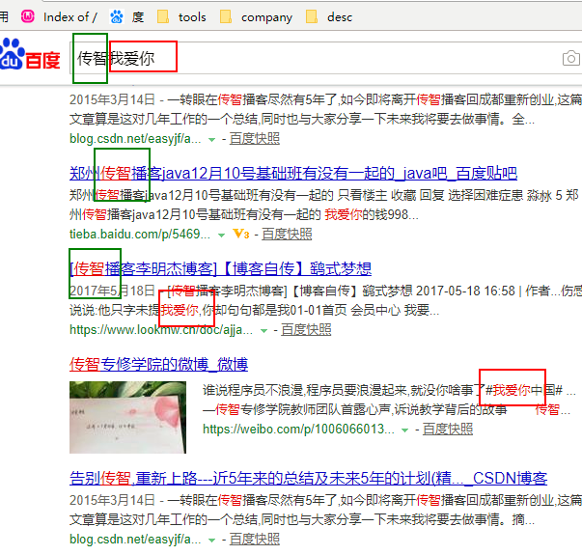Expand the arrow next to tieba.baidu.com URL
This screenshot has width=582, height=555.
[x=221, y=234]
